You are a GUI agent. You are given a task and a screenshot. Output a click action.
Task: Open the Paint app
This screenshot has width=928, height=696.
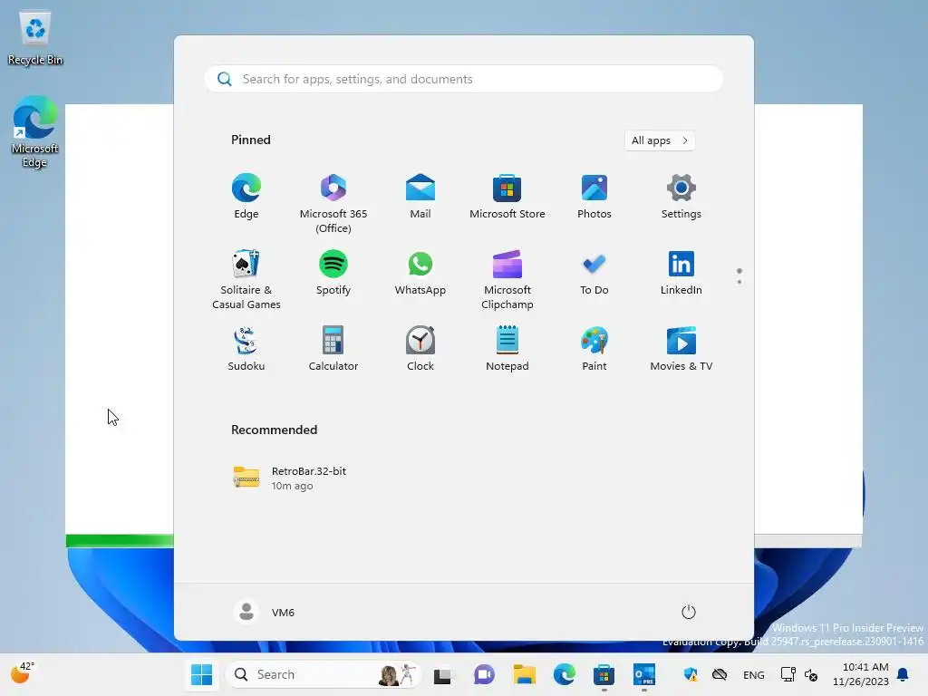point(594,349)
